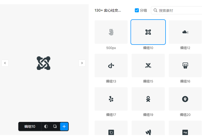Click the search magnifier icon
Screen dimensions: 202x137
[x=155, y=10]
